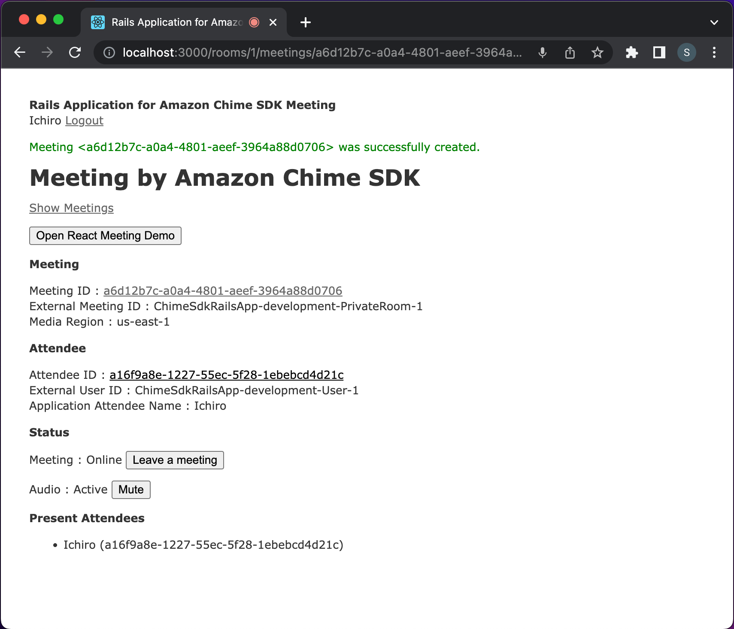This screenshot has width=734, height=629.
Task: Click the Meeting : Online status text
Action: (76, 460)
